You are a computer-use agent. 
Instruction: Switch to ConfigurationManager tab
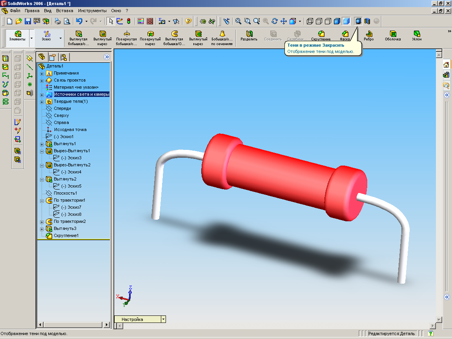point(64,57)
